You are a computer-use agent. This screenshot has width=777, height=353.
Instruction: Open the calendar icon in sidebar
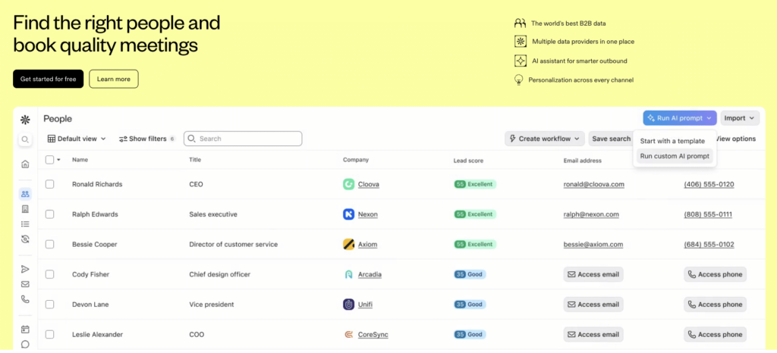pyautogui.click(x=25, y=330)
